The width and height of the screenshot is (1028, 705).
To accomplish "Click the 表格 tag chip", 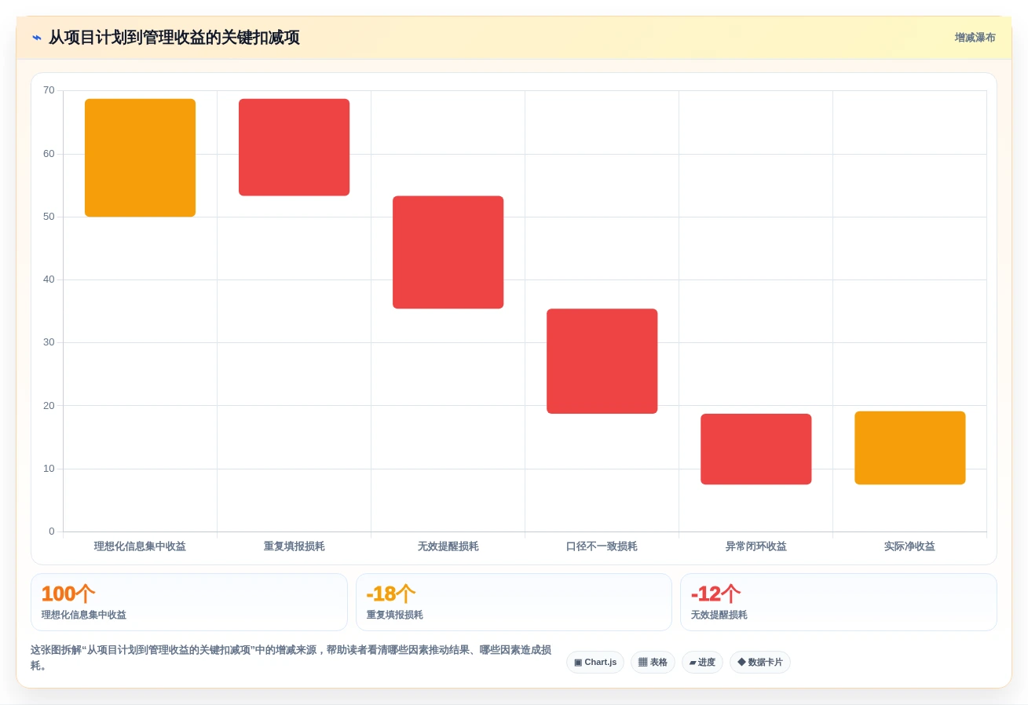I will (653, 662).
